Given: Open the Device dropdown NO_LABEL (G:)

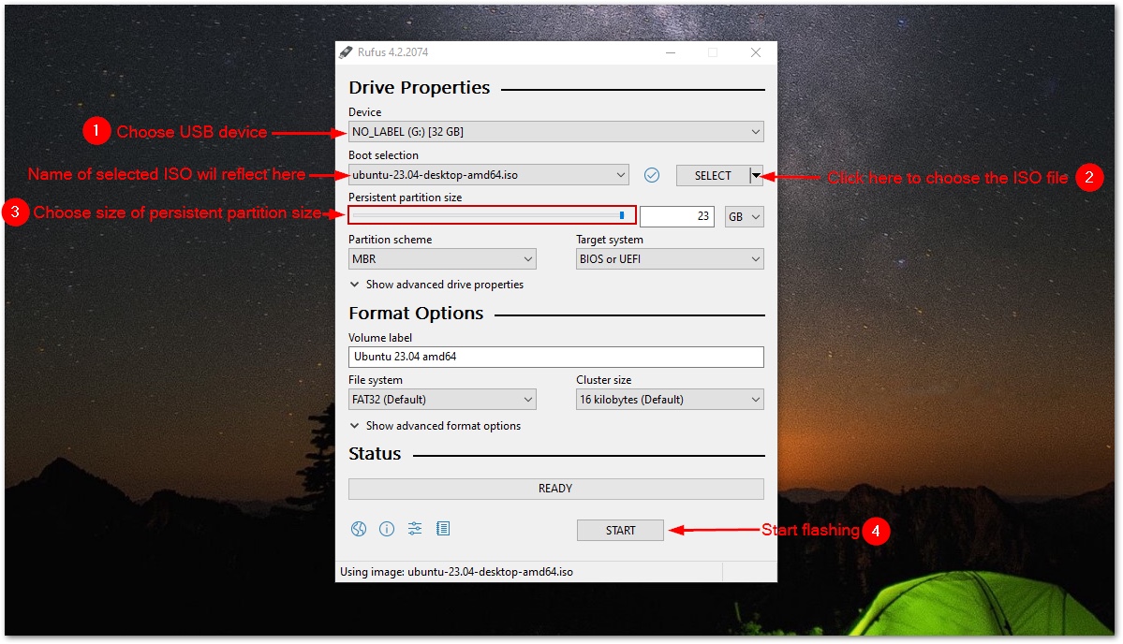Looking at the screenshot, I should click(x=555, y=132).
